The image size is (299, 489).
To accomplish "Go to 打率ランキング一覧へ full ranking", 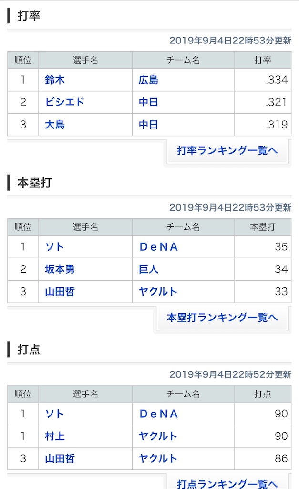I will click(x=227, y=150).
